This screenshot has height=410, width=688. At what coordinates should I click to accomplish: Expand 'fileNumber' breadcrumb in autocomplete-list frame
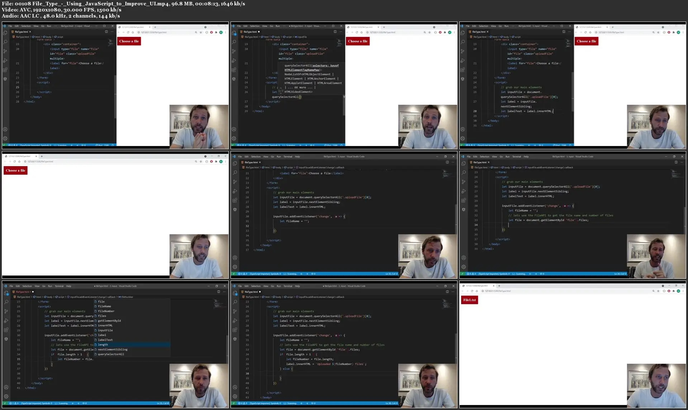point(126,297)
